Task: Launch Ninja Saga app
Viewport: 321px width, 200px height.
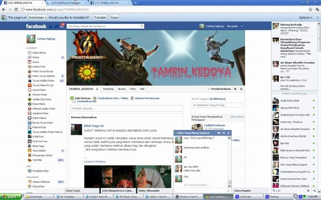Action: click(x=38, y=146)
